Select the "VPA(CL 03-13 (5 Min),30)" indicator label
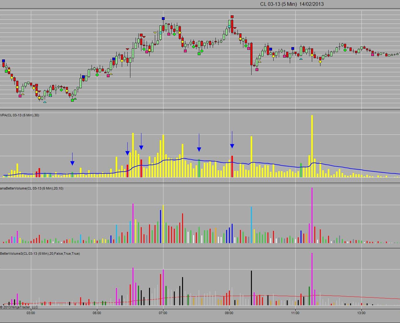The image size is (400, 323). (x=20, y=115)
